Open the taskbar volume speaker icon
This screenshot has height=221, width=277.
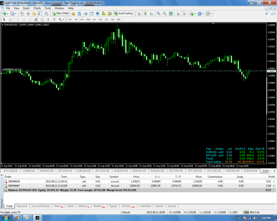click(x=254, y=218)
